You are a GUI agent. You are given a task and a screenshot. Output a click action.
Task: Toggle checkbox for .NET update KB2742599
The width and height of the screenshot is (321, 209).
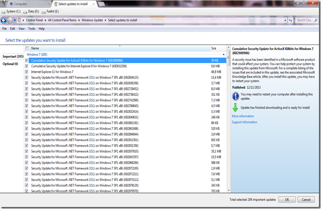tap(26, 100)
